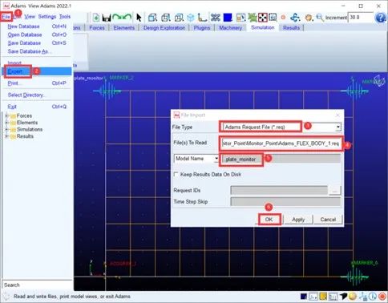Viewport: 388px width, 303px height.
Task: Choose Exit from the File menu
Action: point(37,107)
